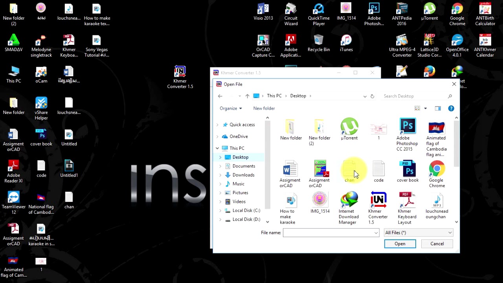The image size is (503, 283).
Task: Go up one folder level arrow
Action: click(x=247, y=96)
